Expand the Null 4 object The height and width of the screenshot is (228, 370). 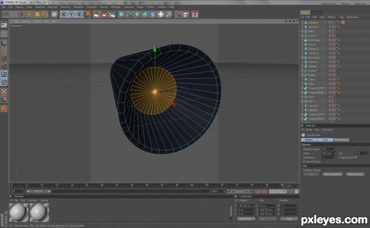[x=303, y=97]
